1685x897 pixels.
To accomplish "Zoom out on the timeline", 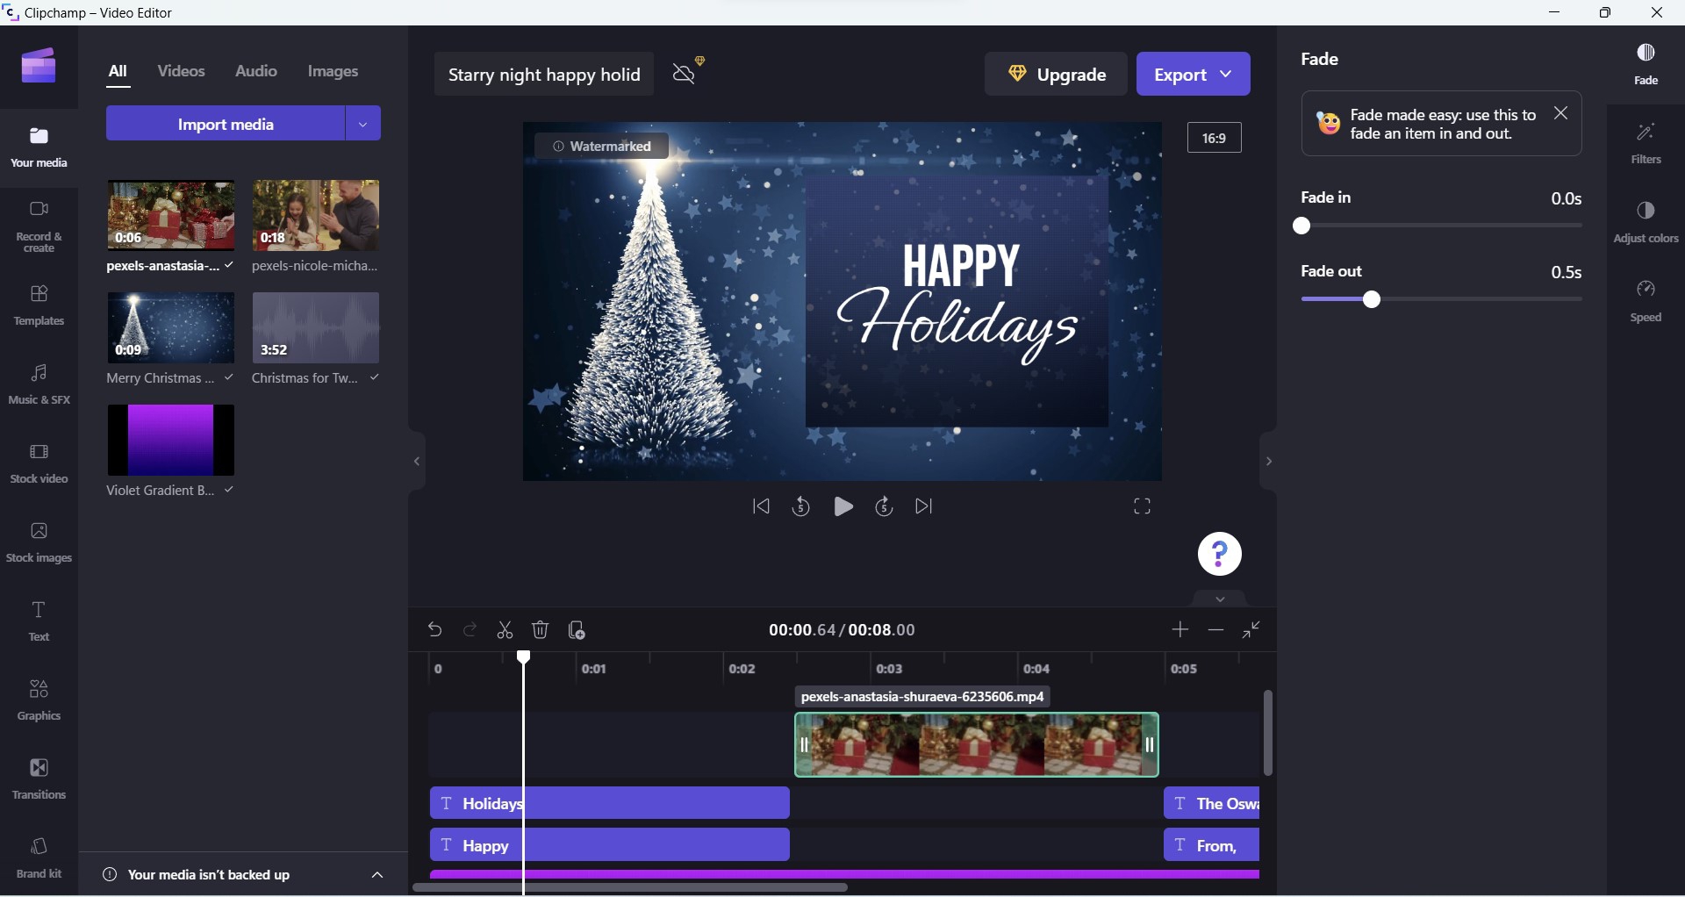I will pyautogui.click(x=1215, y=629).
